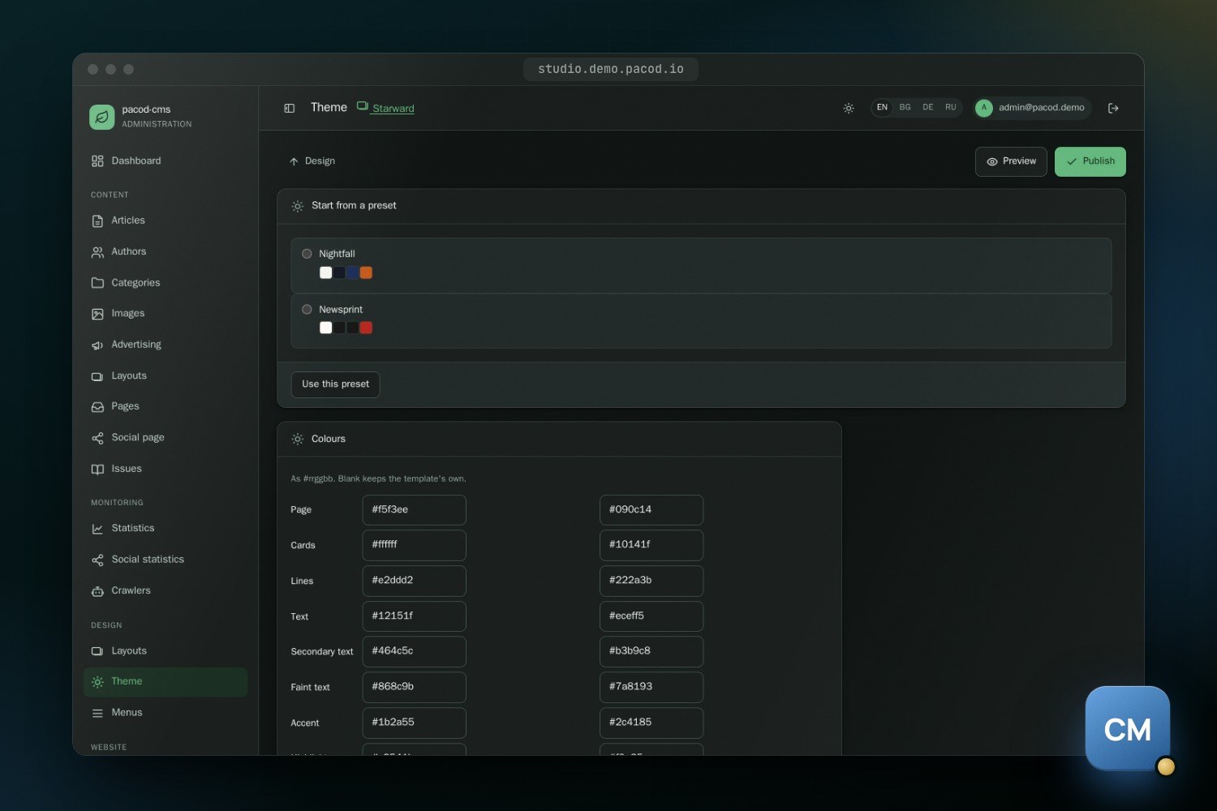
Task: Click the CM floating badge
Action: (x=1128, y=728)
